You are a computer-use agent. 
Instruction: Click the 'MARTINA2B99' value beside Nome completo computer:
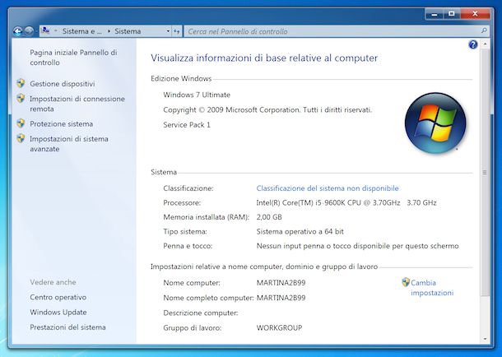tap(281, 298)
